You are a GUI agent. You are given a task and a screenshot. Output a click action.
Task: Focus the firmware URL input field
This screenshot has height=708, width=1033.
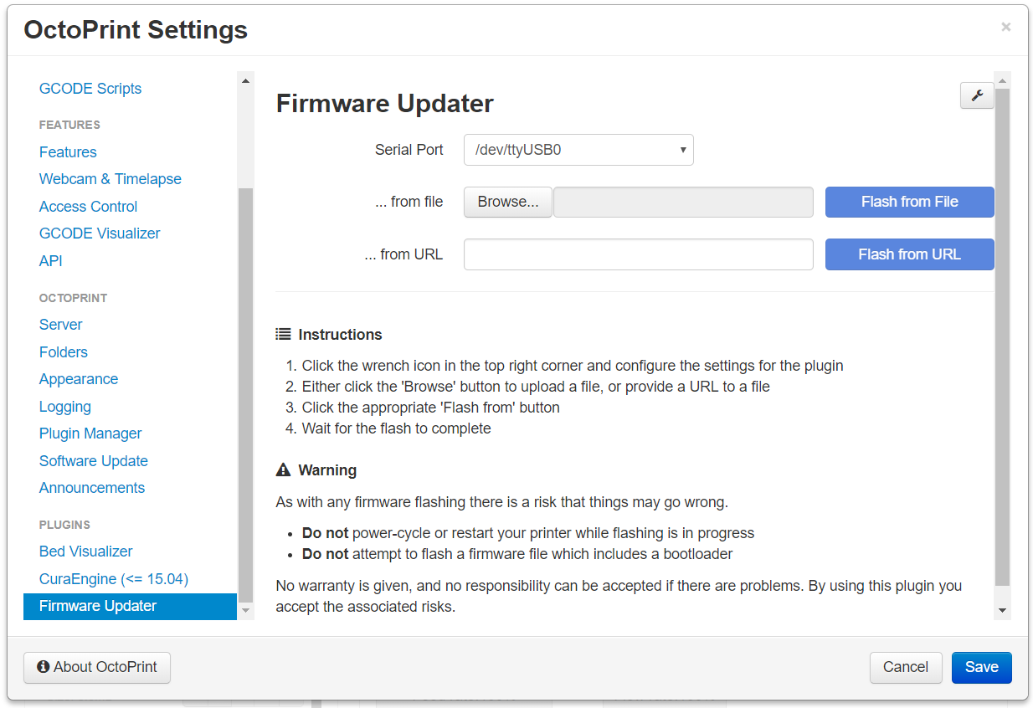pyautogui.click(x=639, y=254)
